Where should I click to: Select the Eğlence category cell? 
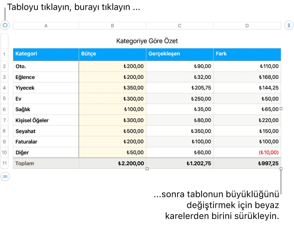click(x=46, y=77)
